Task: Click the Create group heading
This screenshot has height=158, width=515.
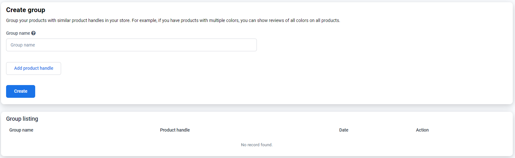Action: click(26, 10)
